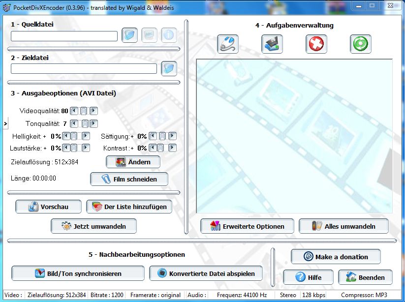Reduce Kontrast with its left arrow
The image size is (405, 302).
pos(153,148)
